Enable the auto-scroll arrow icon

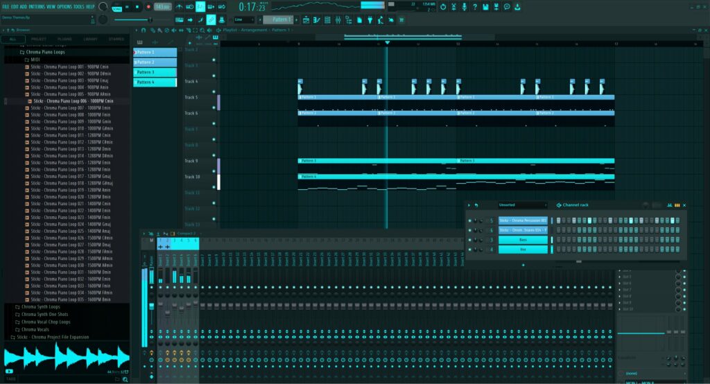(190, 20)
